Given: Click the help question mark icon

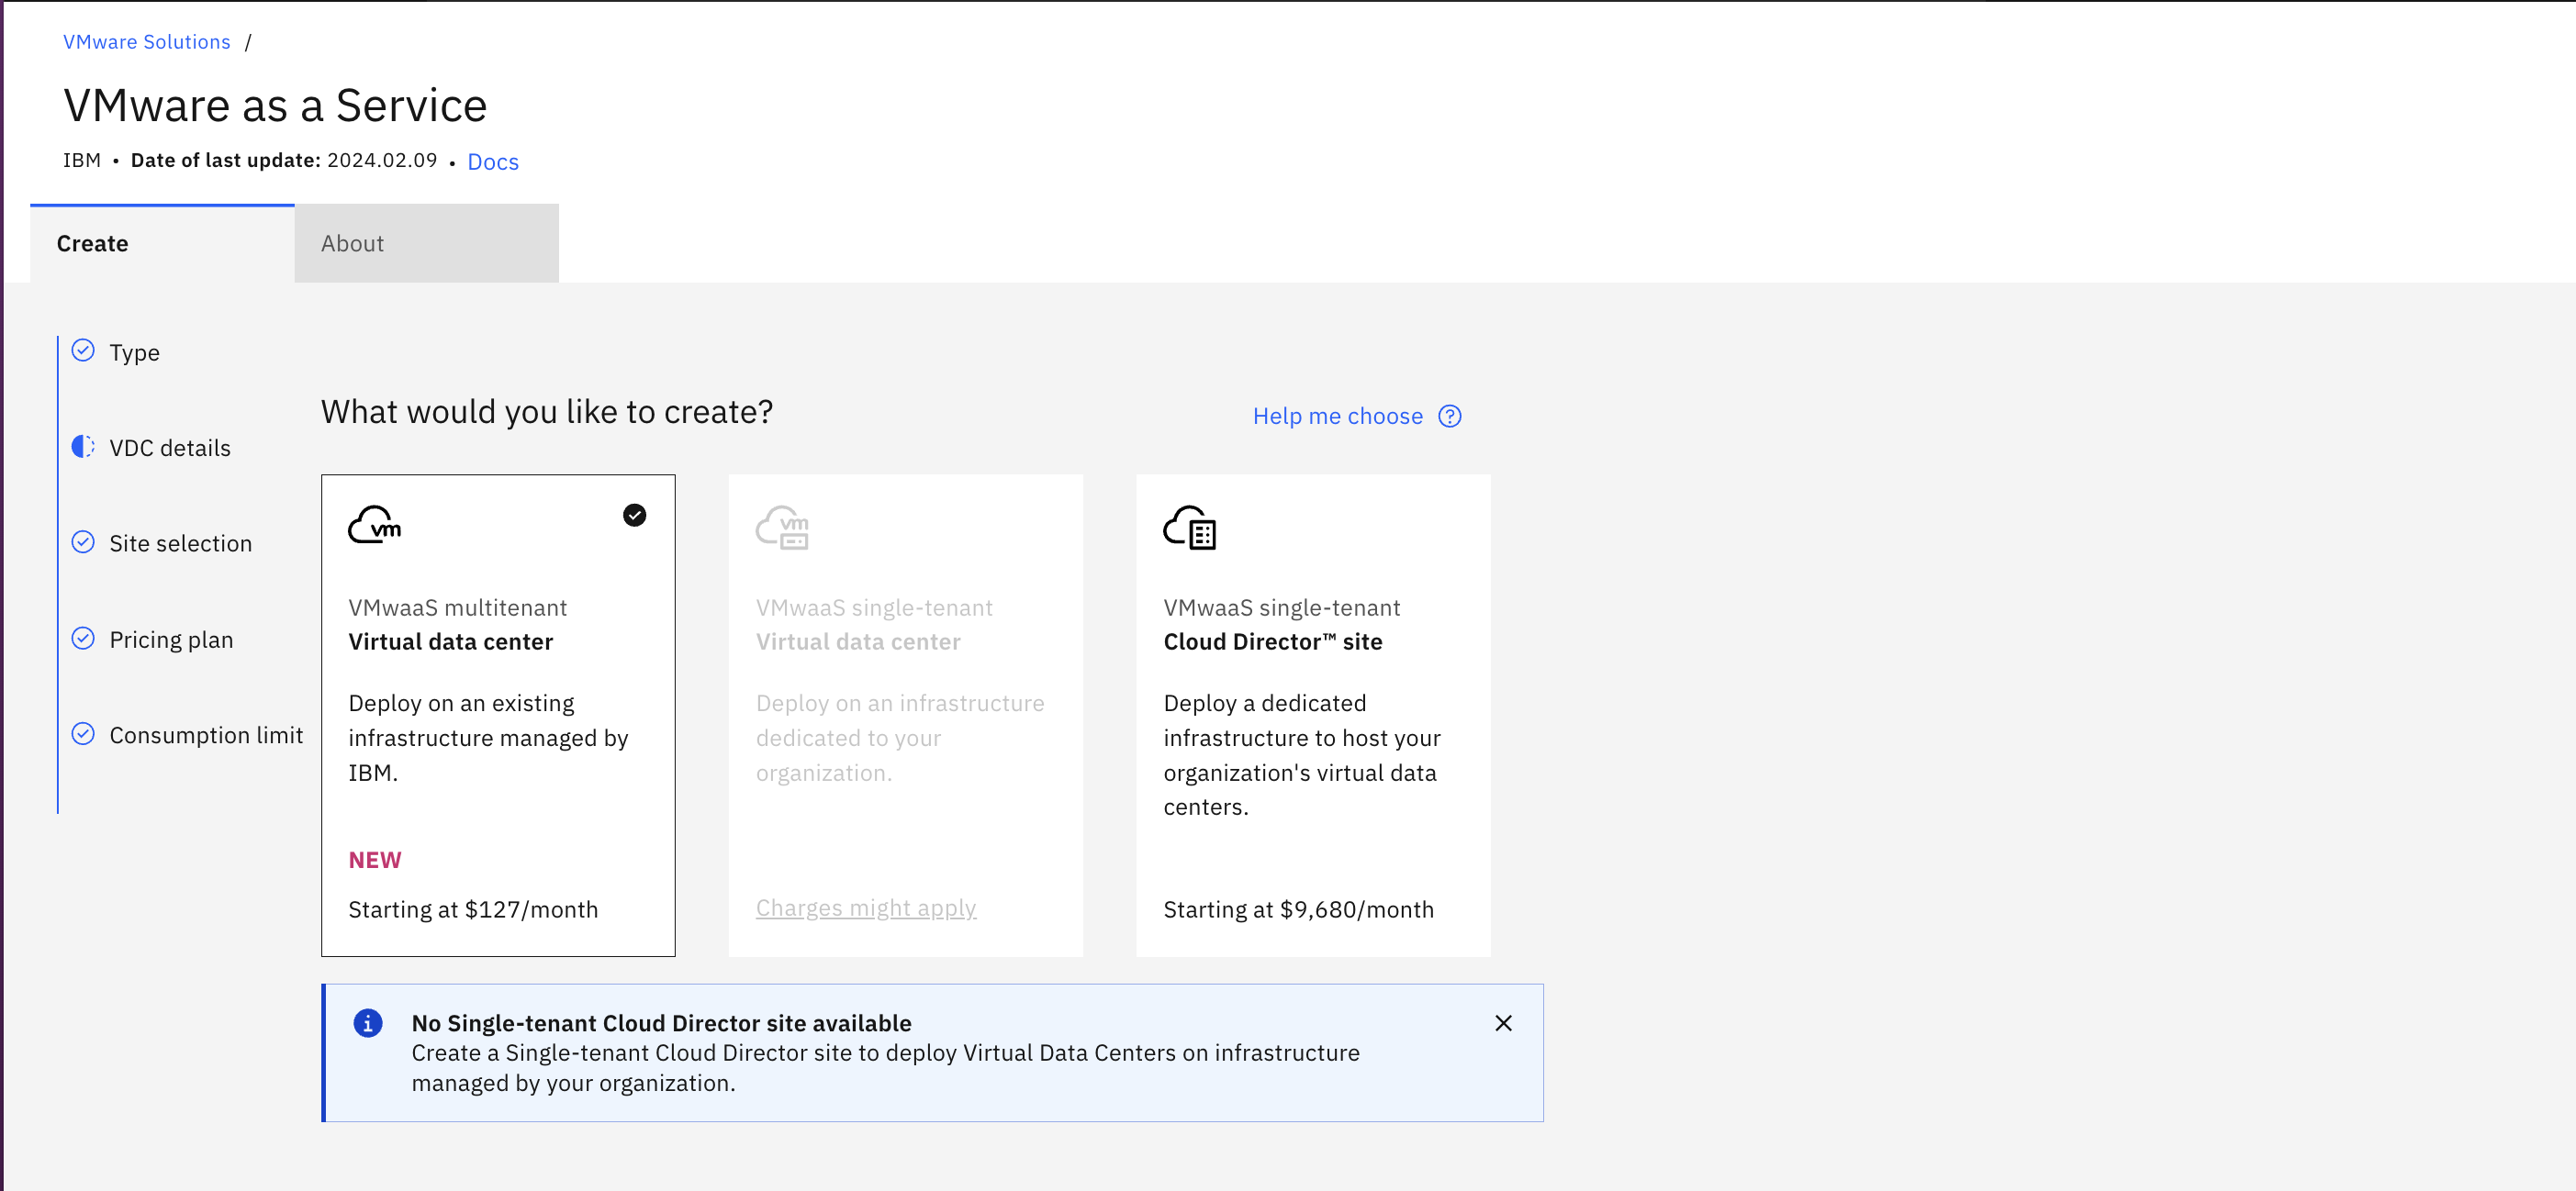Looking at the screenshot, I should click(x=1449, y=417).
